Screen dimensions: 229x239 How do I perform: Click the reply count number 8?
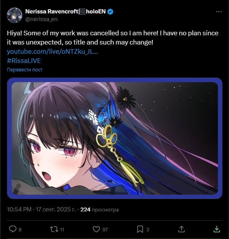pos(20,229)
